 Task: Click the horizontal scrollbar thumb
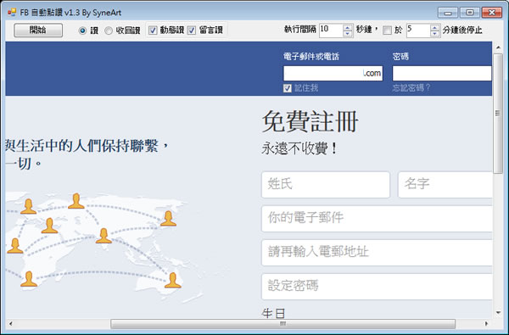pos(282,324)
